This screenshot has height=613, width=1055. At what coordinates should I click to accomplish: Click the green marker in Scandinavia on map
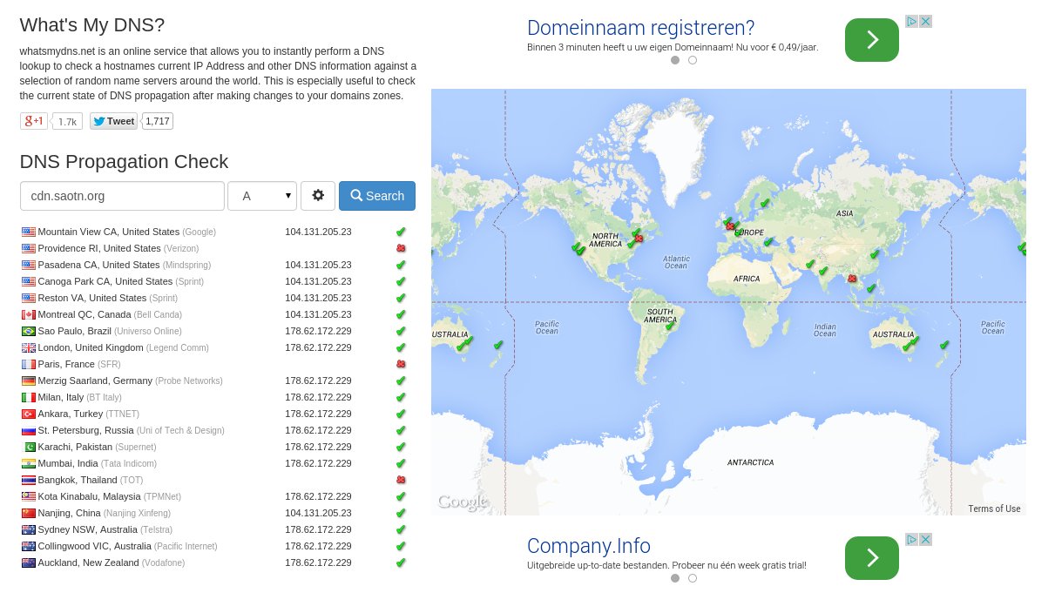tap(764, 204)
